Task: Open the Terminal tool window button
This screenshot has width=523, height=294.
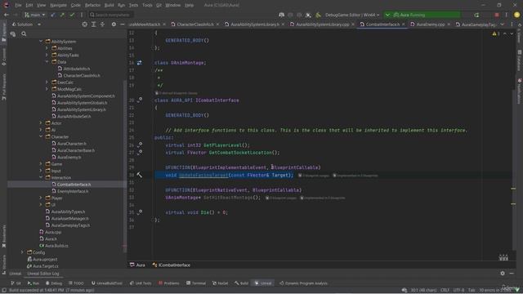Action: coord(196,283)
